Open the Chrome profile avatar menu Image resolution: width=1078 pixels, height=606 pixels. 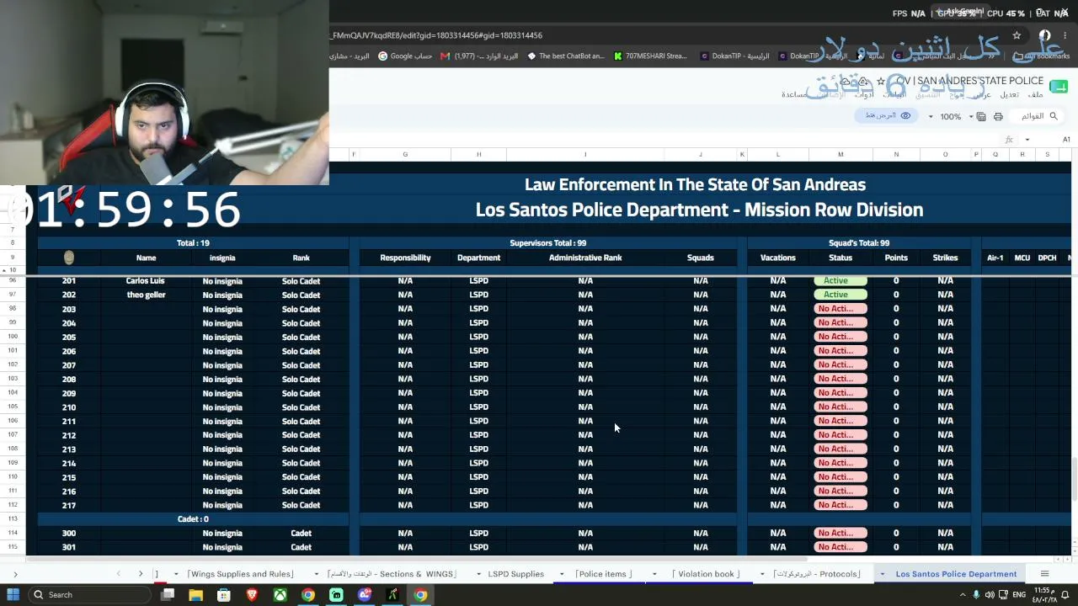point(1045,35)
